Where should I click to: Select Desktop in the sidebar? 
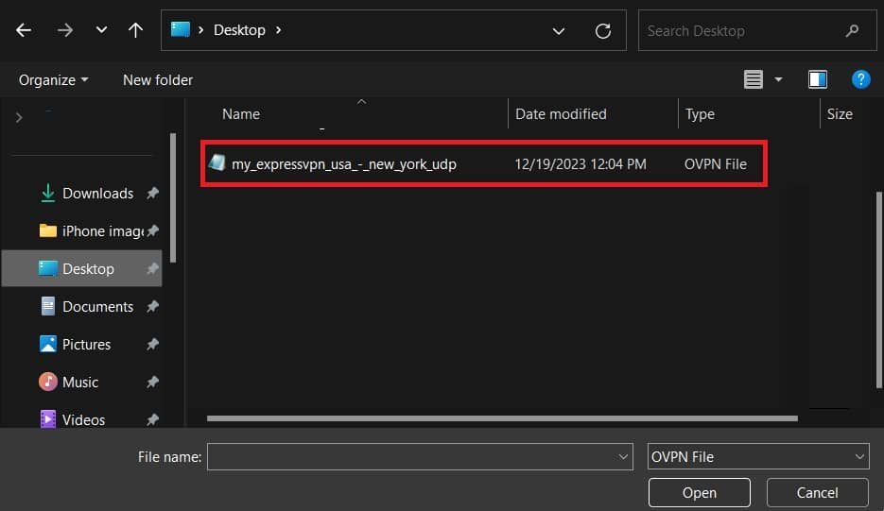[x=81, y=269]
